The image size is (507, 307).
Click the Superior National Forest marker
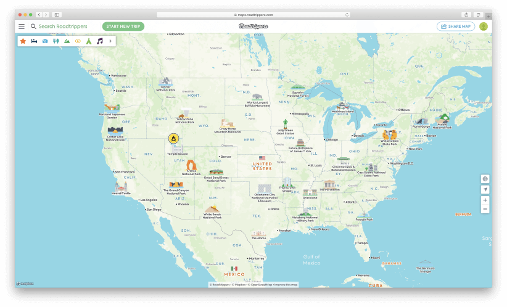click(298, 88)
